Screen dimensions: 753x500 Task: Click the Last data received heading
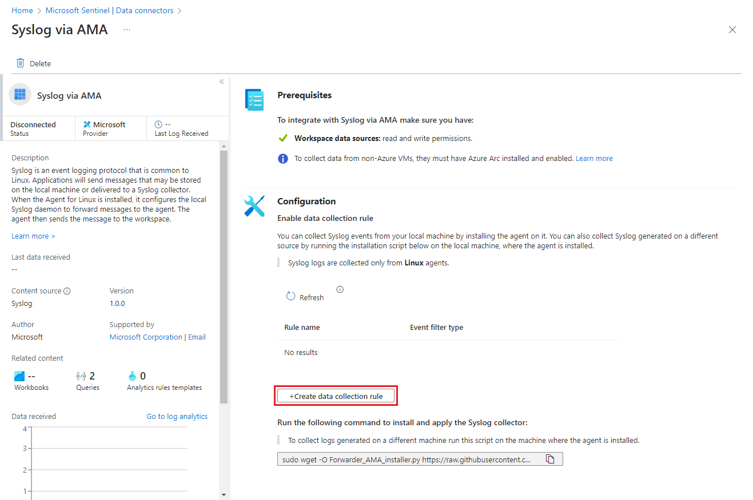click(41, 257)
